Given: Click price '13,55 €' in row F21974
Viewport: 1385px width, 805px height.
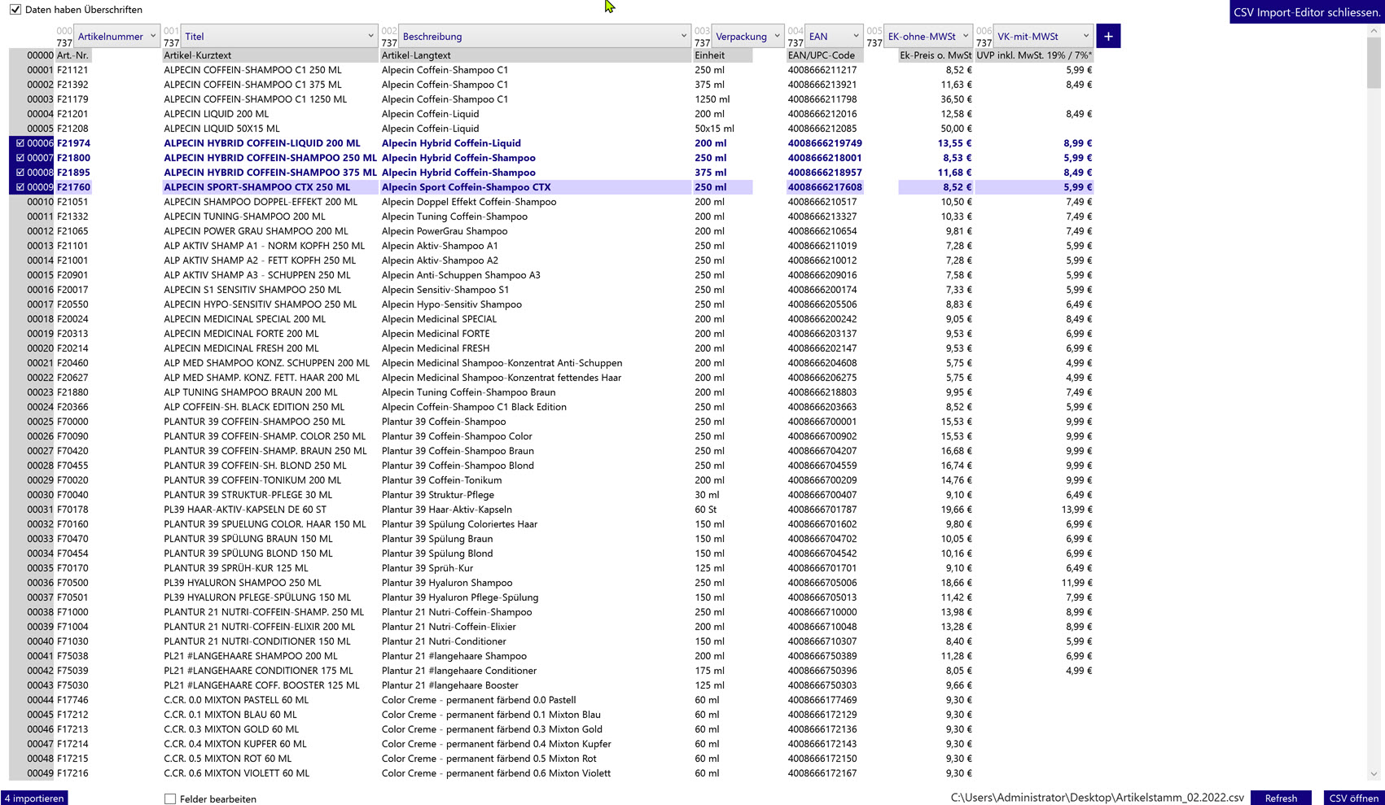Looking at the screenshot, I should [x=954, y=143].
